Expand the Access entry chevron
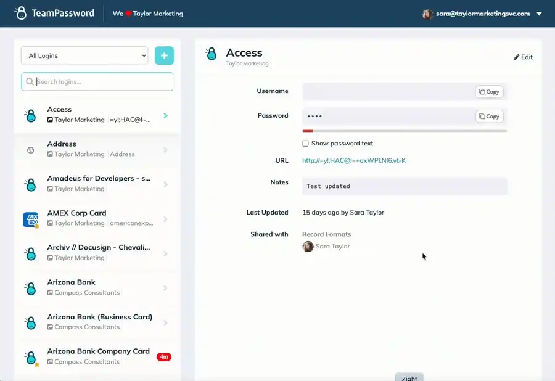This screenshot has height=381, width=555. [x=165, y=116]
